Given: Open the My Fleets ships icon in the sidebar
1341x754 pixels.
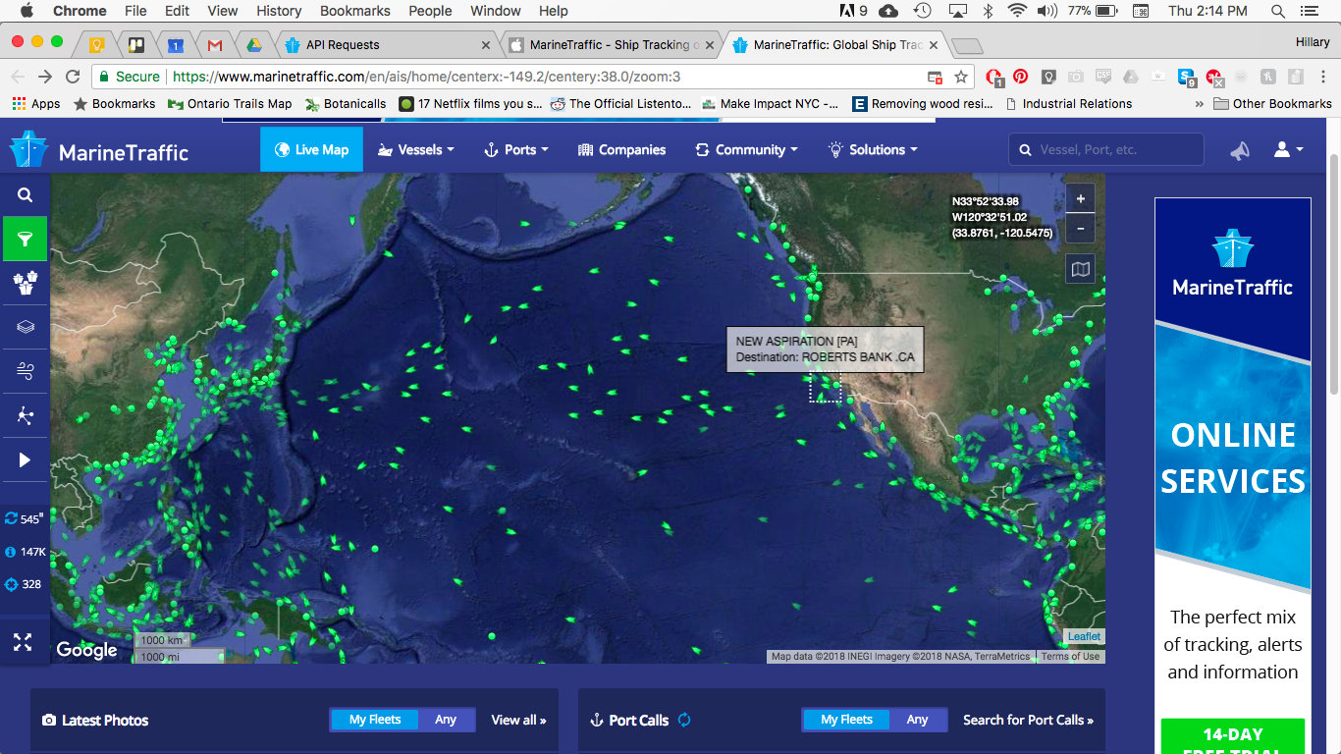Looking at the screenshot, I should pos(25,283).
